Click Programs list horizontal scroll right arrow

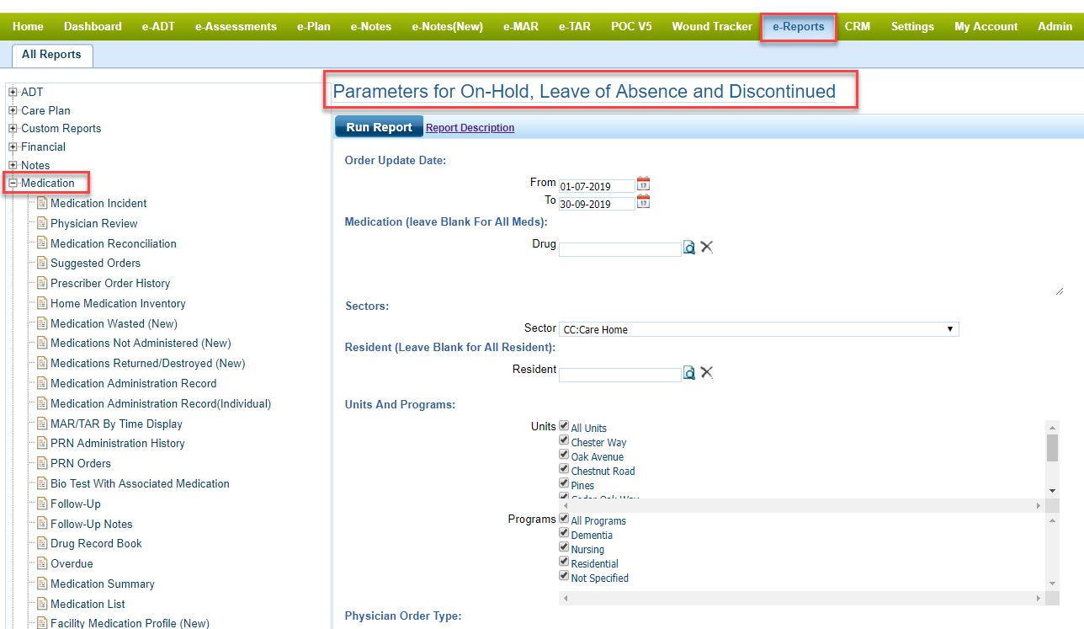click(1039, 598)
